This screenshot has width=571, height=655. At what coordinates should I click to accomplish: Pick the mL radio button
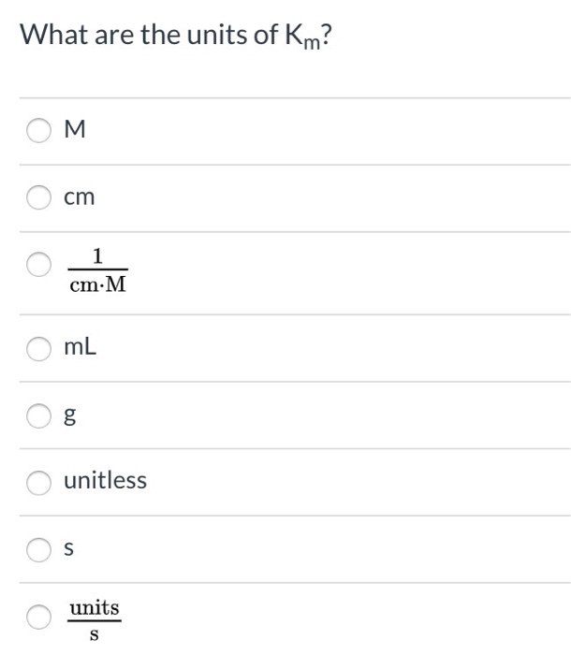tap(39, 348)
